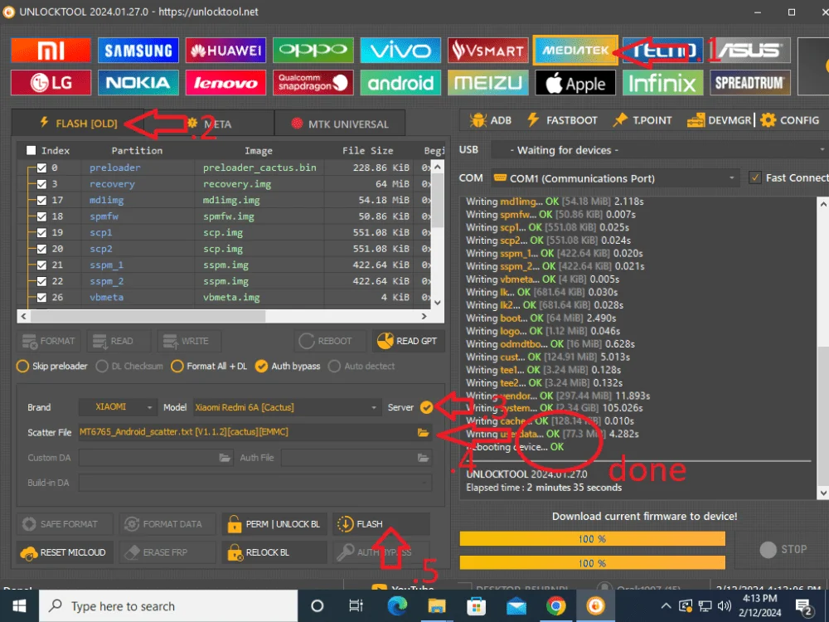
Task: Uncheck the preloader partition checkbox
Action: click(41, 168)
